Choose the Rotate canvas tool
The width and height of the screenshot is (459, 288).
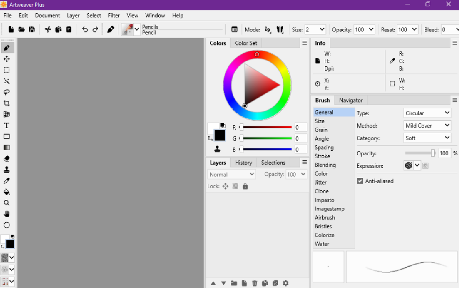(x=7, y=225)
